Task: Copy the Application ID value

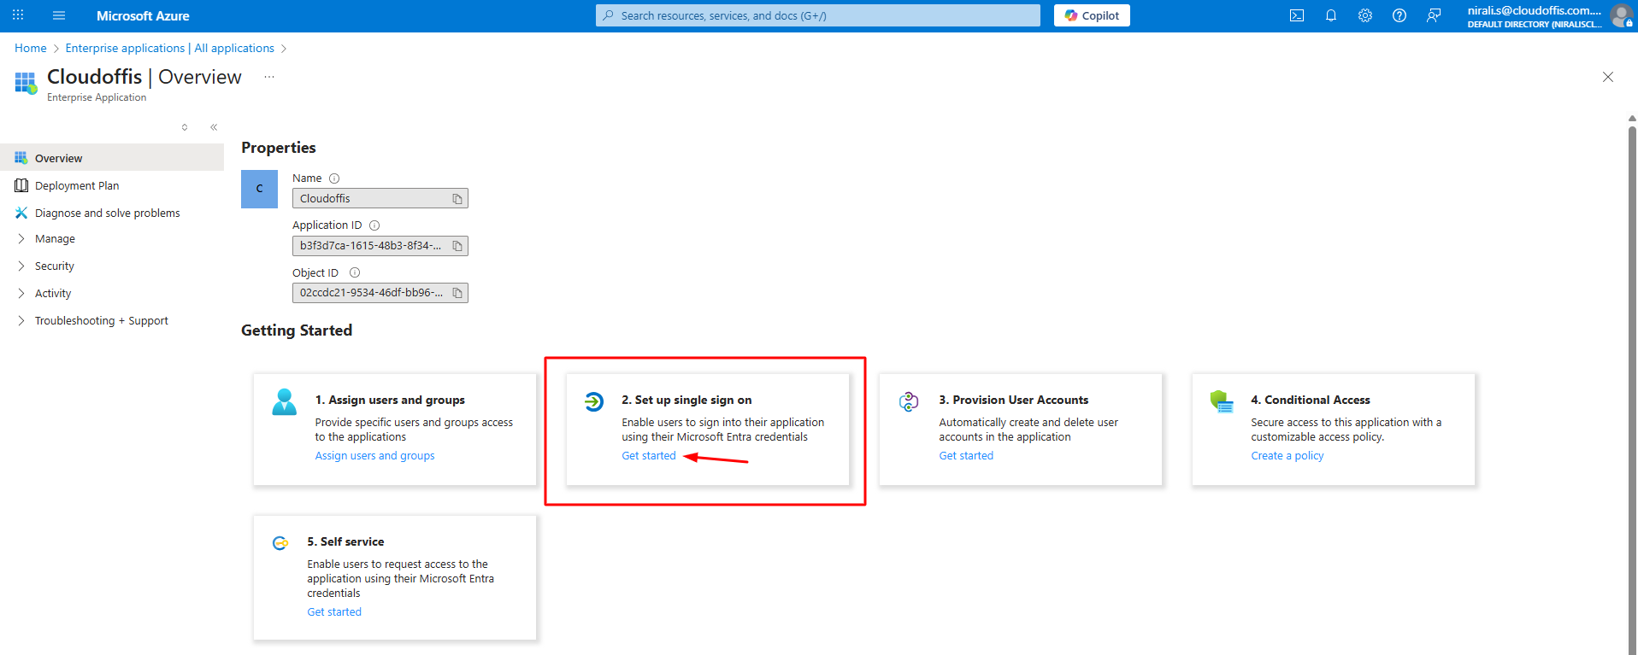Action: (457, 246)
